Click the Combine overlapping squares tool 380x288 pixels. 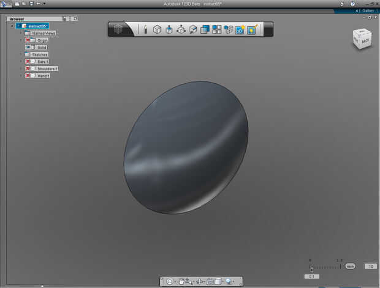tap(205, 29)
